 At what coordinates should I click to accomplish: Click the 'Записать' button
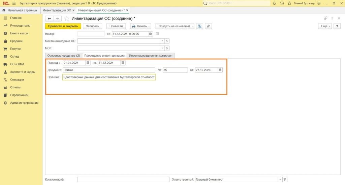pos(92,26)
